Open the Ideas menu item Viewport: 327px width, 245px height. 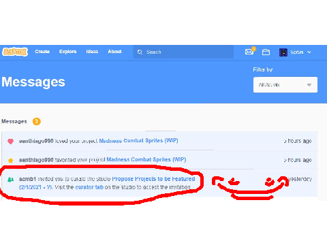(x=92, y=52)
